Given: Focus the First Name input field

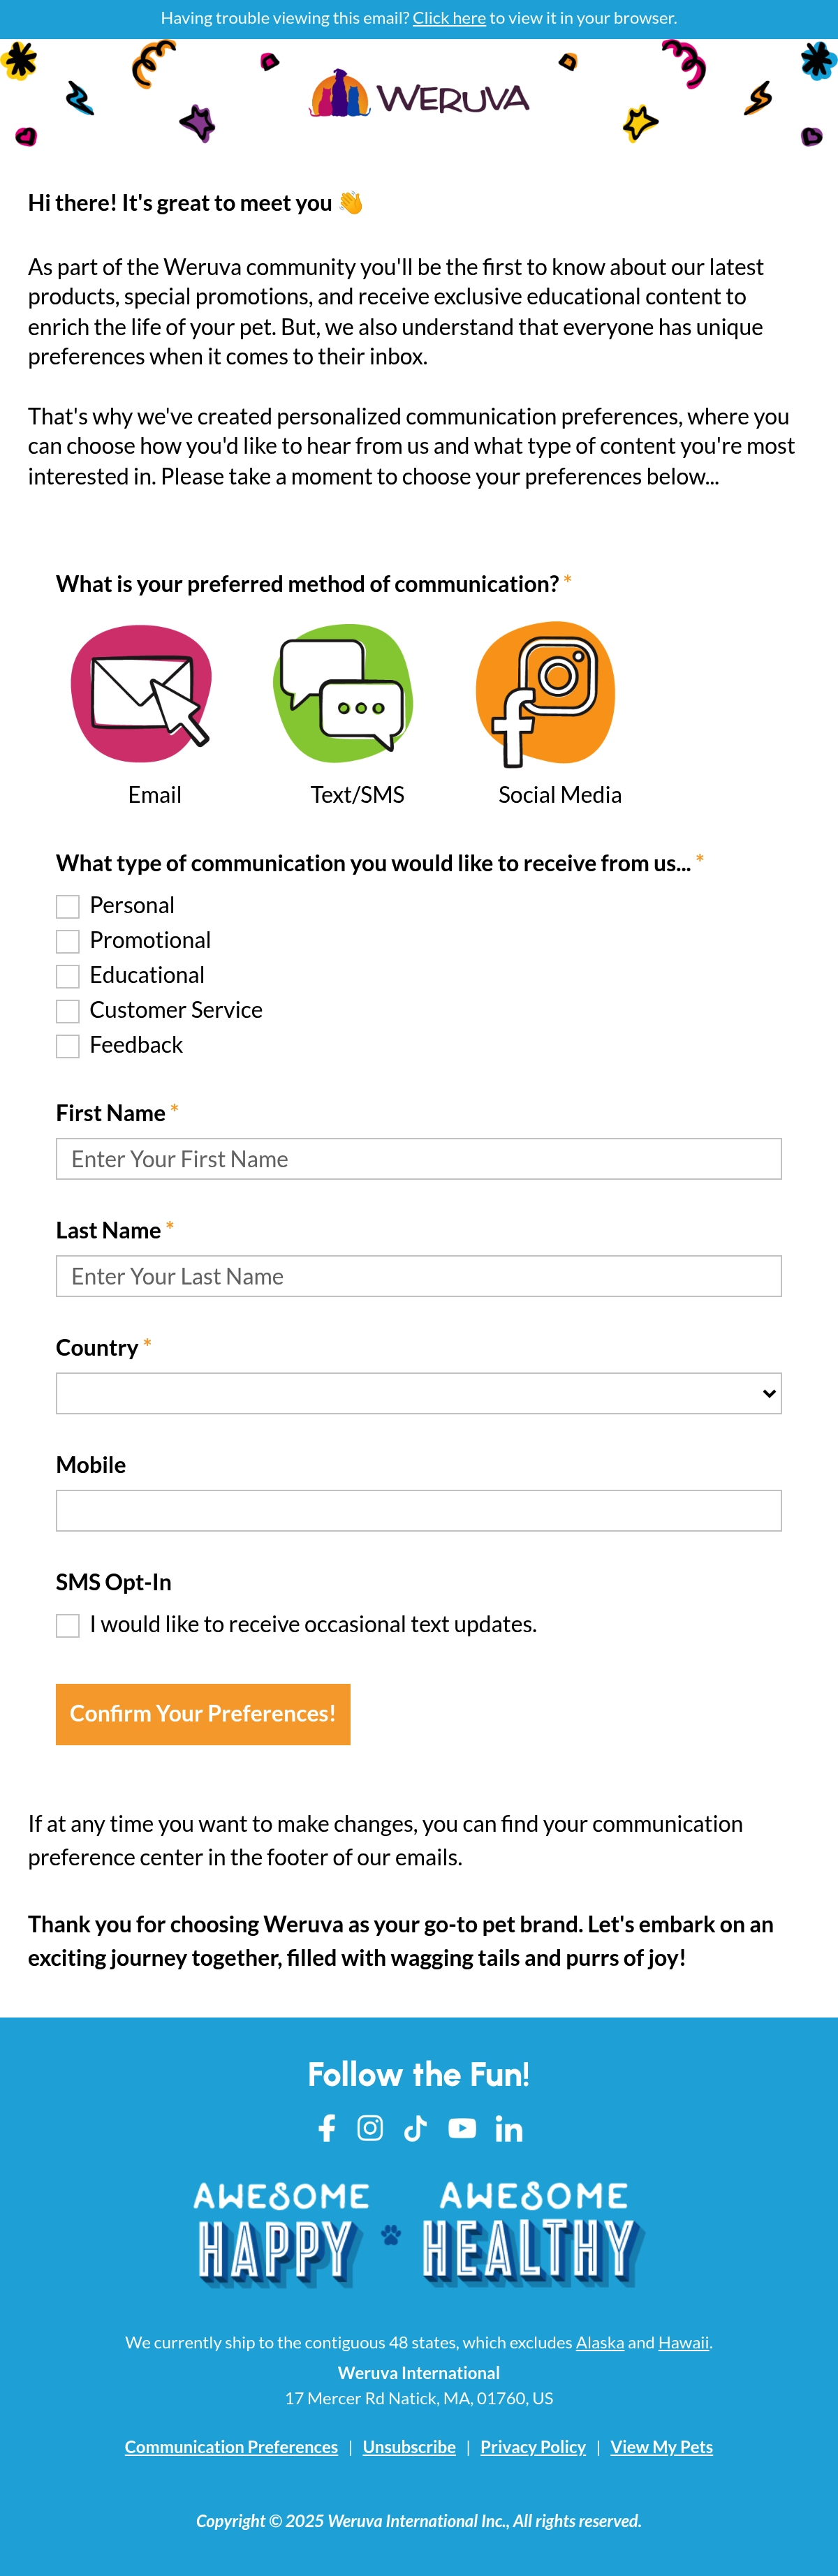Looking at the screenshot, I should tap(419, 1159).
